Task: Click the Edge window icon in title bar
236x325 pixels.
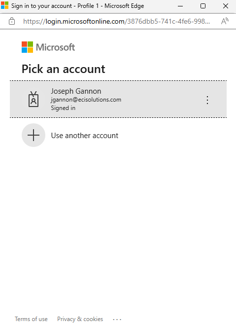Action: click(4, 5)
